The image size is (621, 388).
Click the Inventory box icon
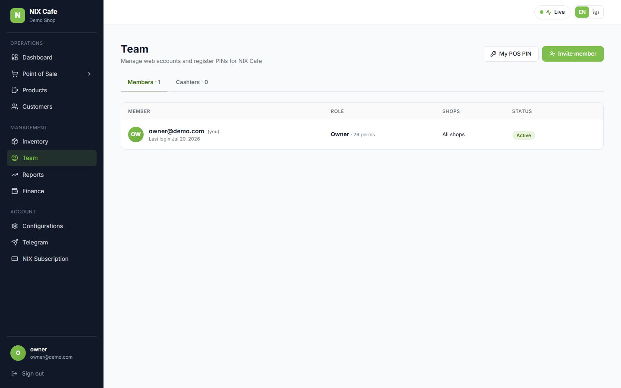[x=15, y=141]
